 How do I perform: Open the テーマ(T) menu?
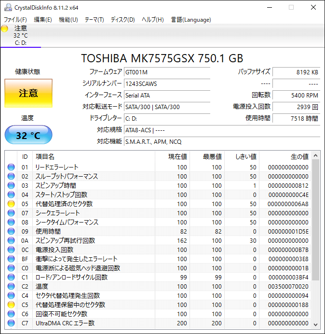95,20
